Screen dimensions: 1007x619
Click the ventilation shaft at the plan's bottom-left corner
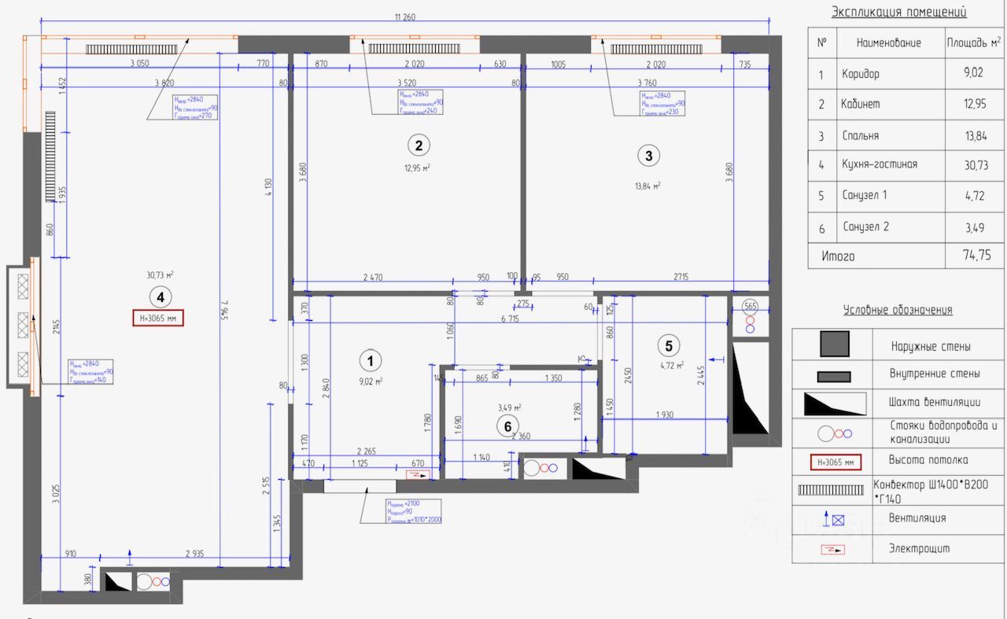pos(118,581)
